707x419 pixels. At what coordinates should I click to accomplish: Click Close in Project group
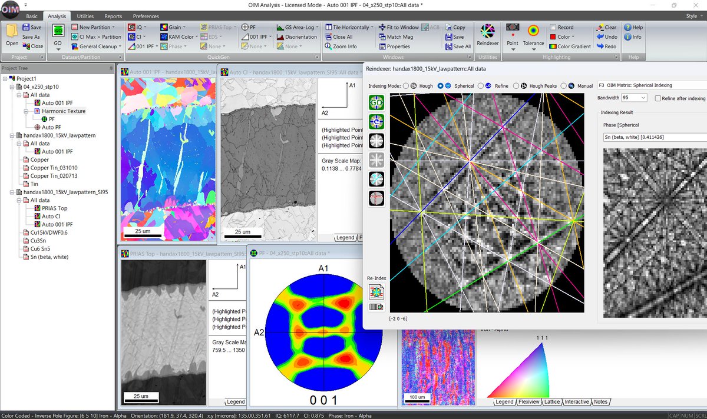coord(32,46)
